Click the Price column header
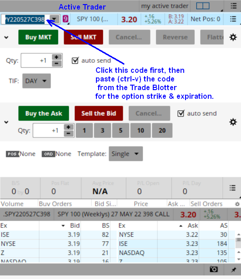The width and height of the screenshot is (241, 279). pos(141,204)
